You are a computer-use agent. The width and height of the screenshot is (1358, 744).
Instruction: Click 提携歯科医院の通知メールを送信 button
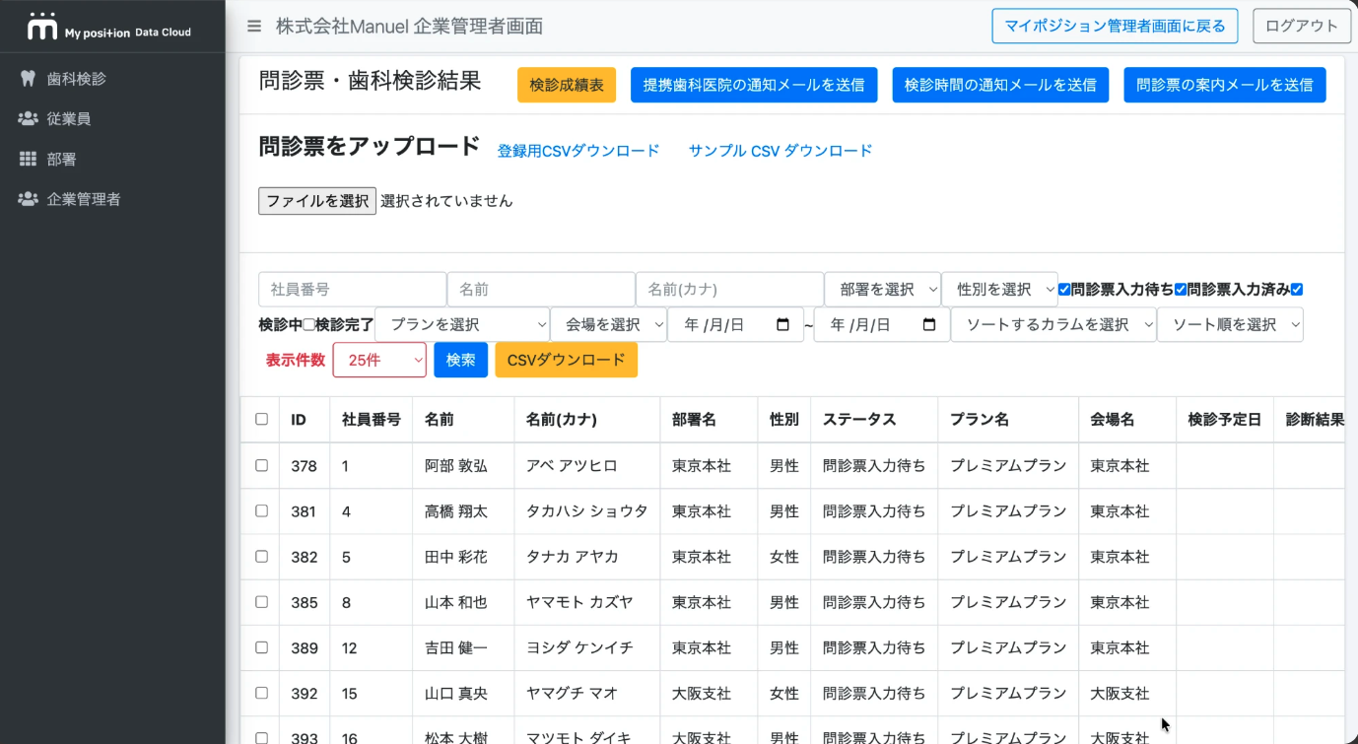click(x=754, y=85)
